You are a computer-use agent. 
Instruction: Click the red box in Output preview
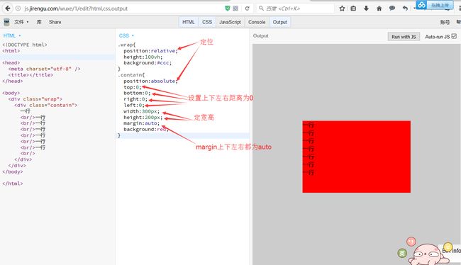[x=356, y=157]
